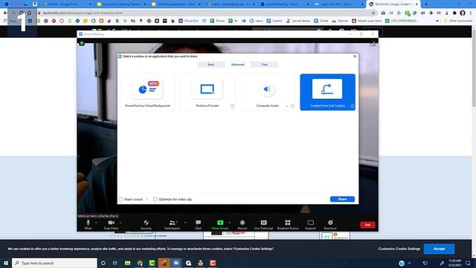Go back in Chrome
Viewport: 476px width, 268px height.
point(5,13)
